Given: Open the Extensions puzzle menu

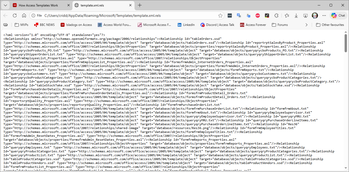Looking at the screenshot, I should click(276, 16).
